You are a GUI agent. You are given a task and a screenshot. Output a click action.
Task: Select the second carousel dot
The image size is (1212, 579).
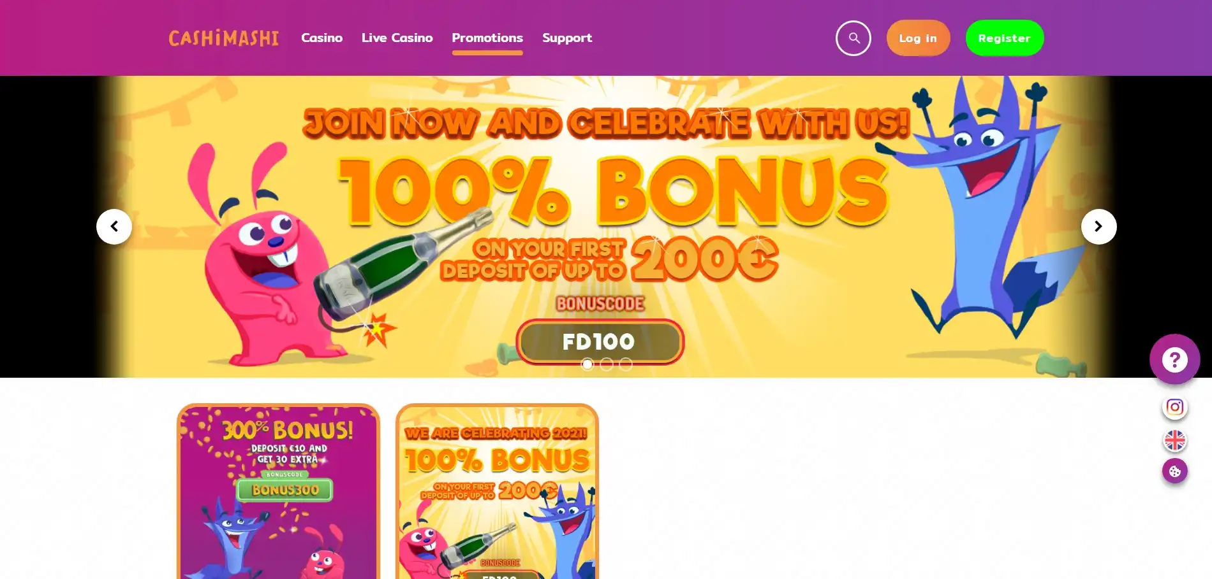pyautogui.click(x=607, y=364)
